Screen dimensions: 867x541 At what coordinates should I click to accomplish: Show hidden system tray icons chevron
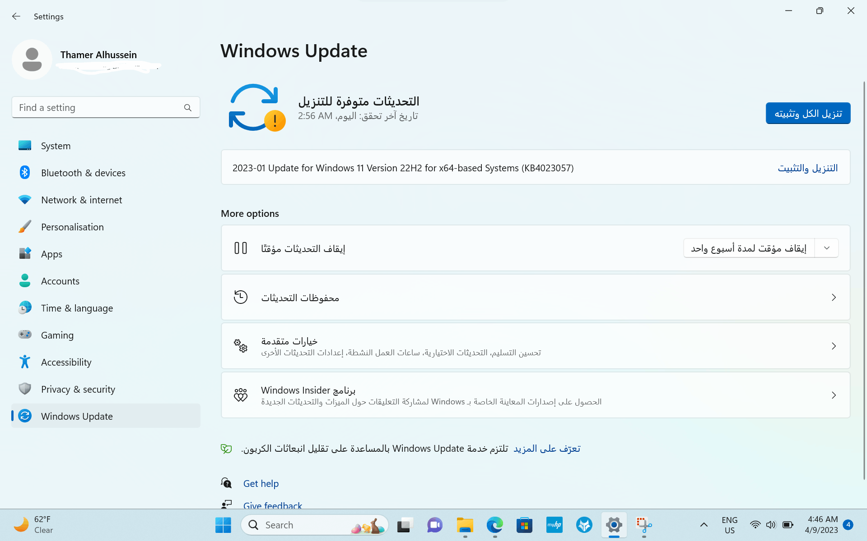coord(704,525)
